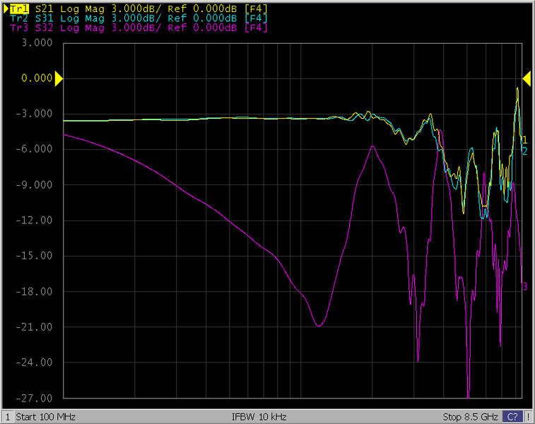Viewport: 535px width, 424px height.
Task: Click the C? calibration status indicator
Action: click(x=513, y=417)
